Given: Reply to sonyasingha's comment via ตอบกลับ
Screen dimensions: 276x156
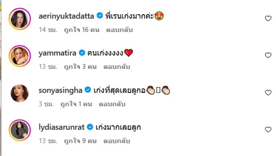Looking at the screenshot, I should click(x=112, y=104).
